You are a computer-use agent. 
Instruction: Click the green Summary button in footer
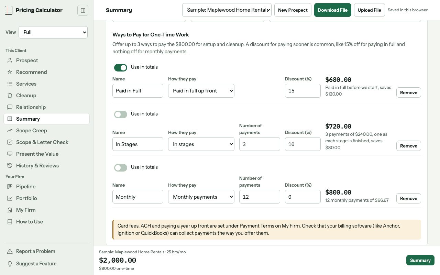coord(420,260)
